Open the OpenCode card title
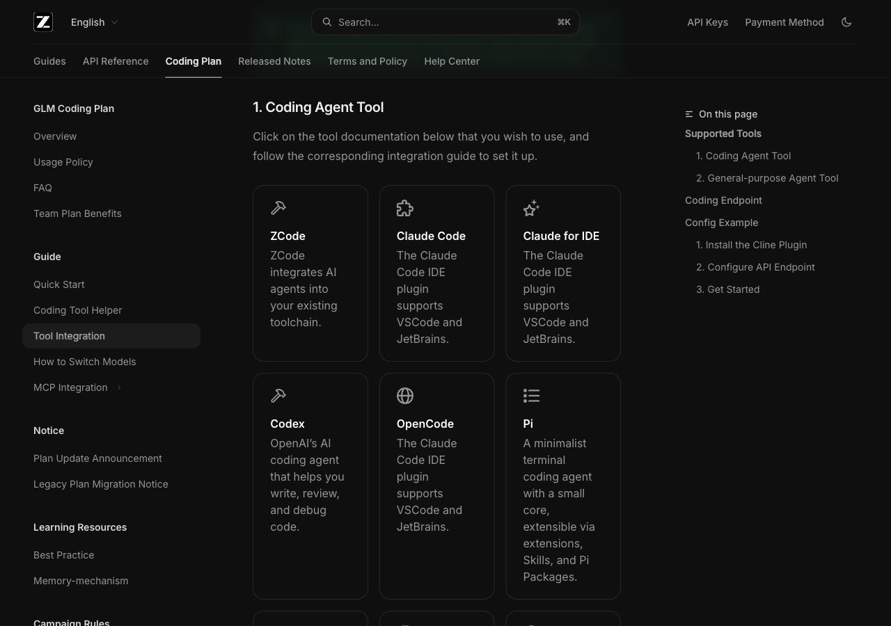The image size is (891, 626). pos(425,424)
